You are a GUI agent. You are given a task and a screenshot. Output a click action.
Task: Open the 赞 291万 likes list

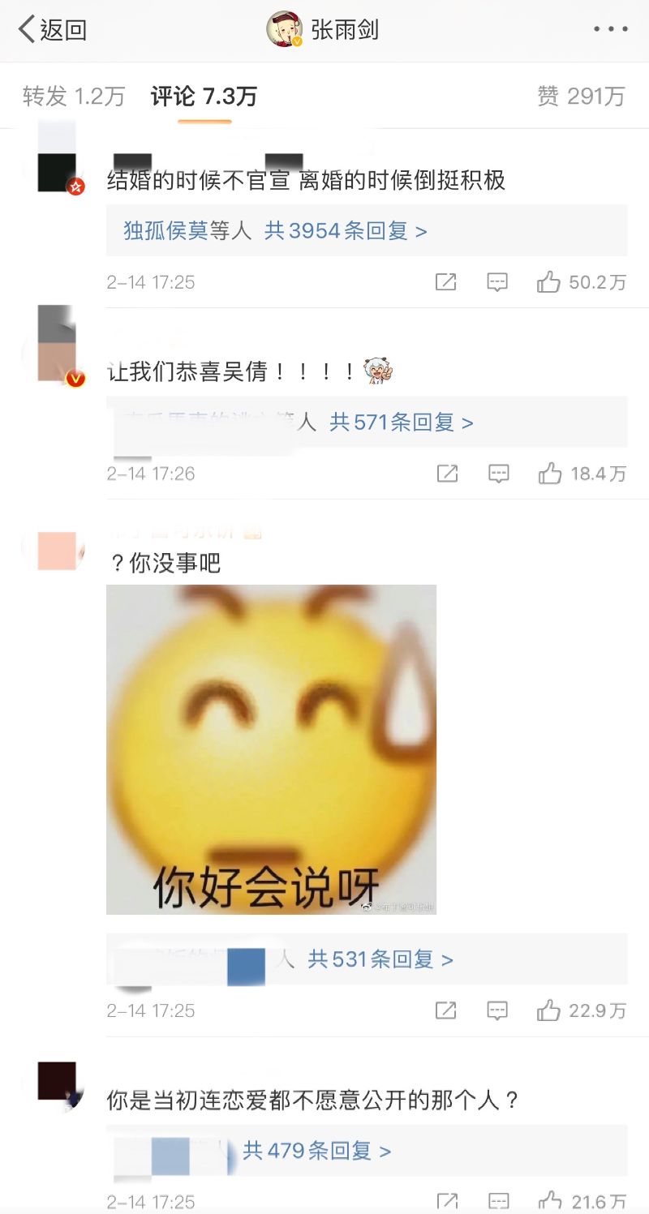pyautogui.click(x=581, y=97)
